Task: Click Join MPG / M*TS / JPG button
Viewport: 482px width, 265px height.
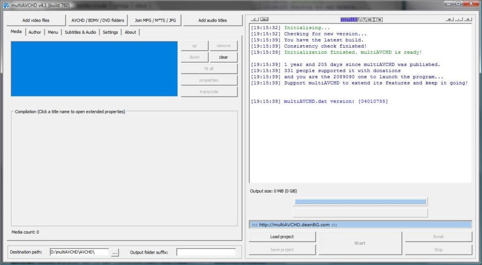Action: [x=155, y=20]
